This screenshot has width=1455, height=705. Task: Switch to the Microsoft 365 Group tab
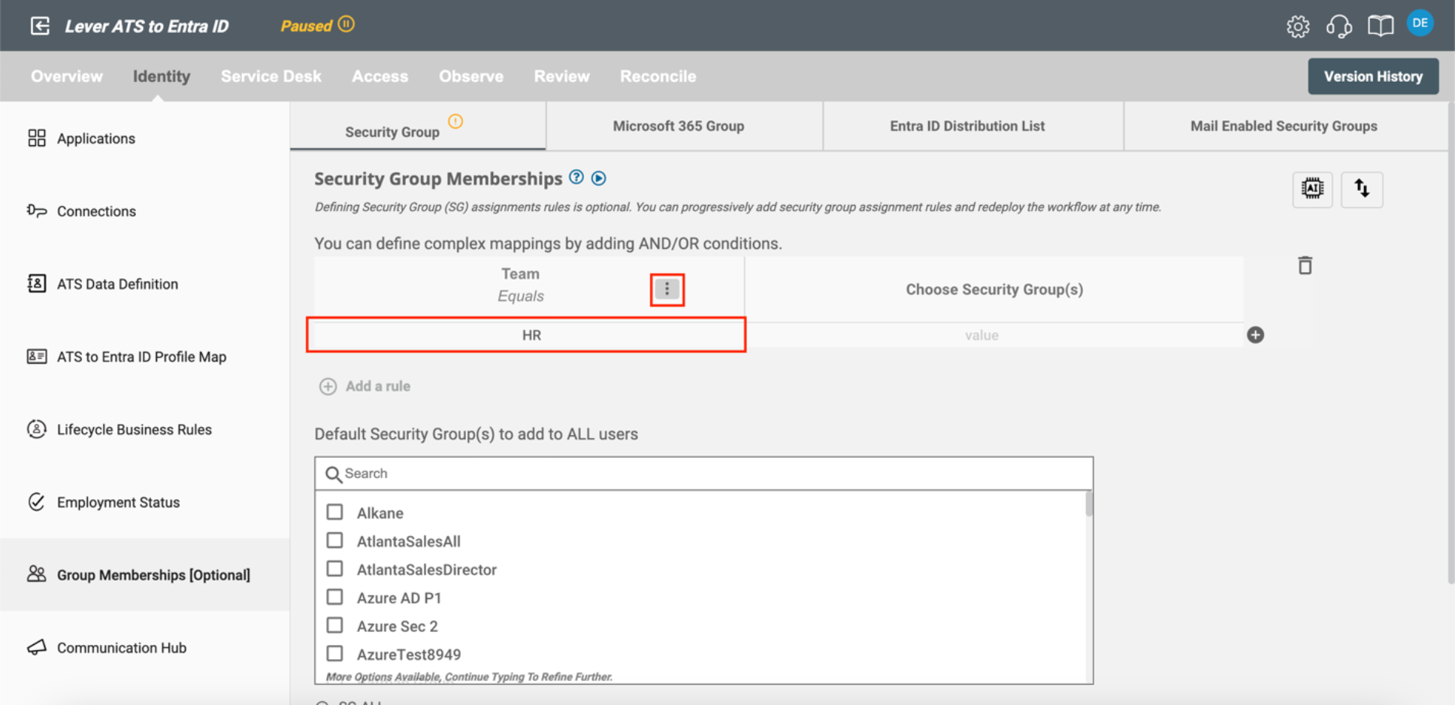tap(678, 126)
